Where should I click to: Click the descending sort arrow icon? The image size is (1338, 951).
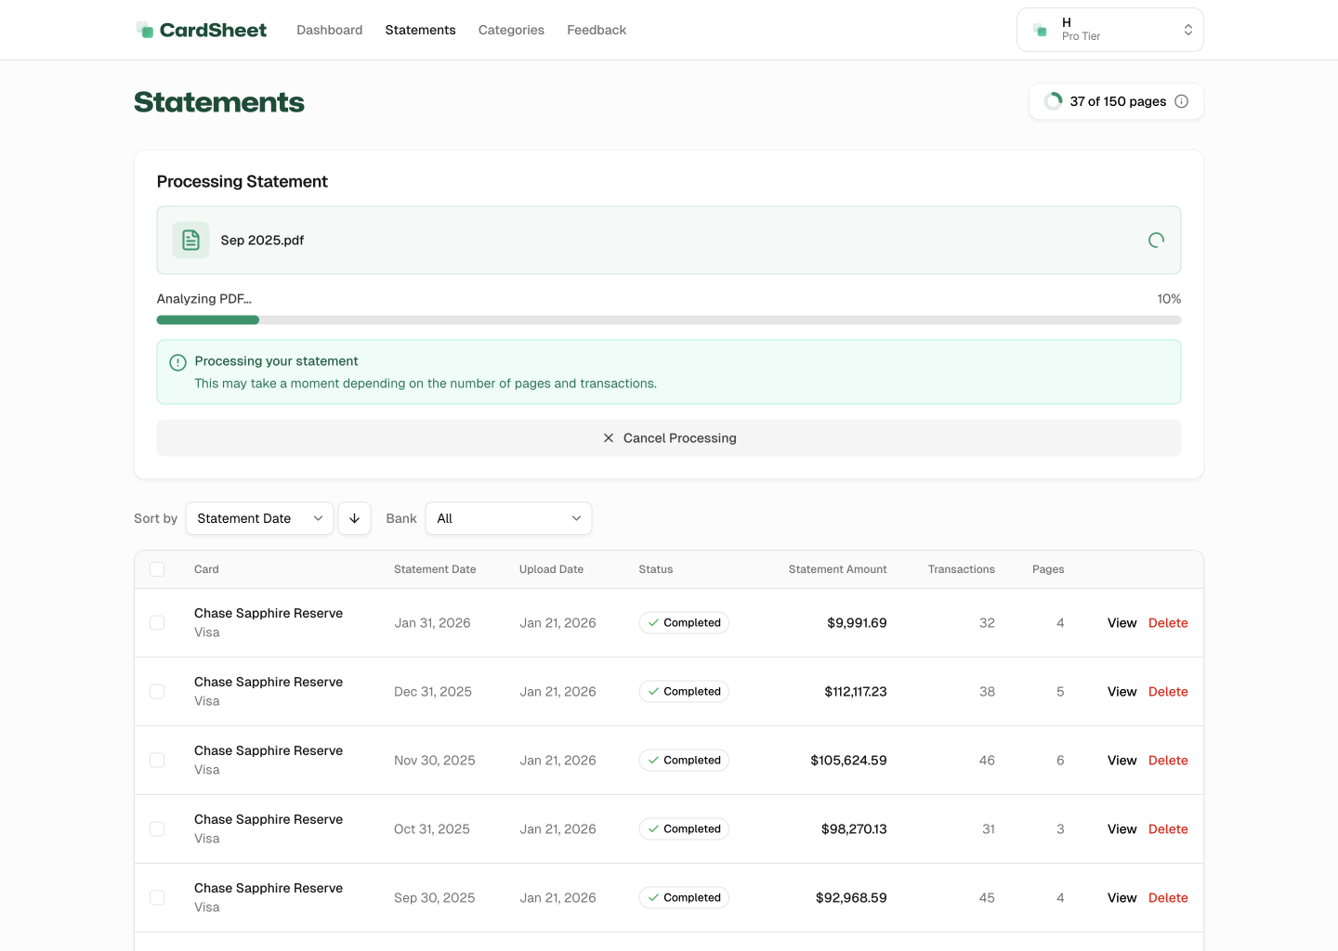click(354, 518)
